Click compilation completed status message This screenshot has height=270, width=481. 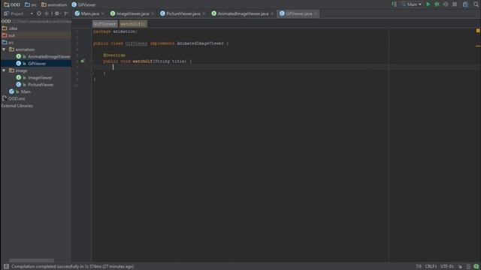point(73,267)
